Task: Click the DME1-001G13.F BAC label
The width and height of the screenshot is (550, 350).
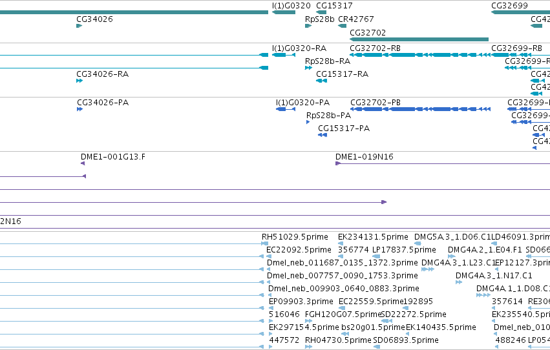Action: [x=113, y=157]
